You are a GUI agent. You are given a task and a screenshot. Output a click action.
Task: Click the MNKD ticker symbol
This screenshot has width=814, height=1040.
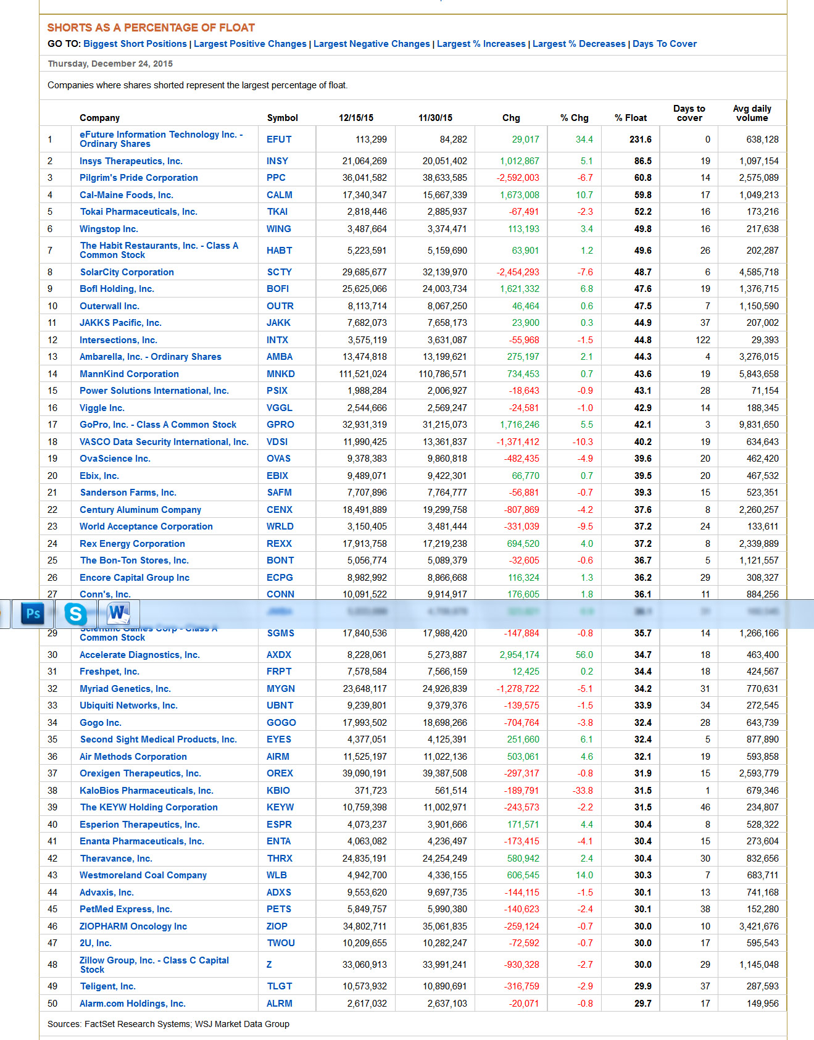pos(281,374)
